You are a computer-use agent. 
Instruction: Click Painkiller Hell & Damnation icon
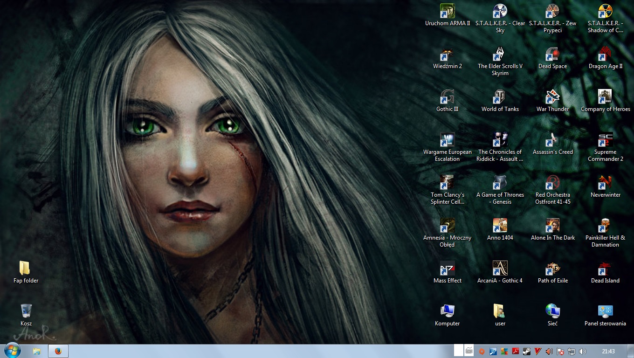605,233
